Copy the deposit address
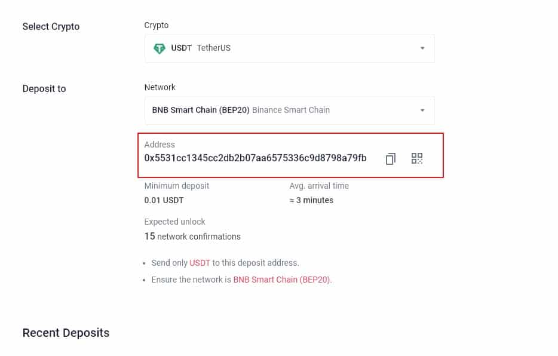558x356 pixels. click(391, 159)
